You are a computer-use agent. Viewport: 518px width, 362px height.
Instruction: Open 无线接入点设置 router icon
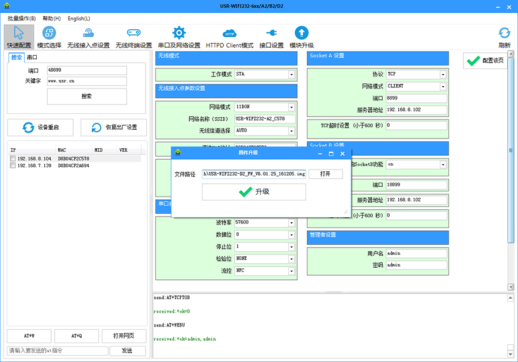coord(88,33)
